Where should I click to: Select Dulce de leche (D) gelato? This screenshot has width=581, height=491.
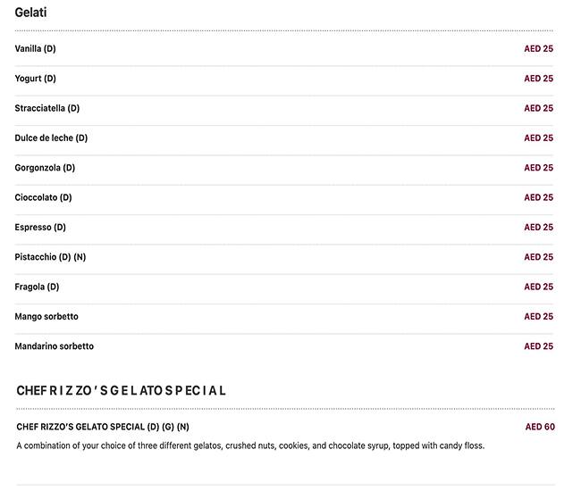pyautogui.click(x=51, y=138)
